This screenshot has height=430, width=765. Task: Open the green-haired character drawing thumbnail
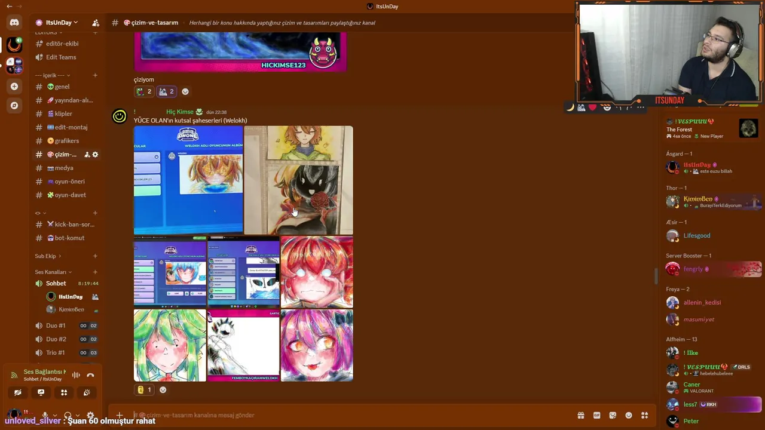(x=170, y=345)
